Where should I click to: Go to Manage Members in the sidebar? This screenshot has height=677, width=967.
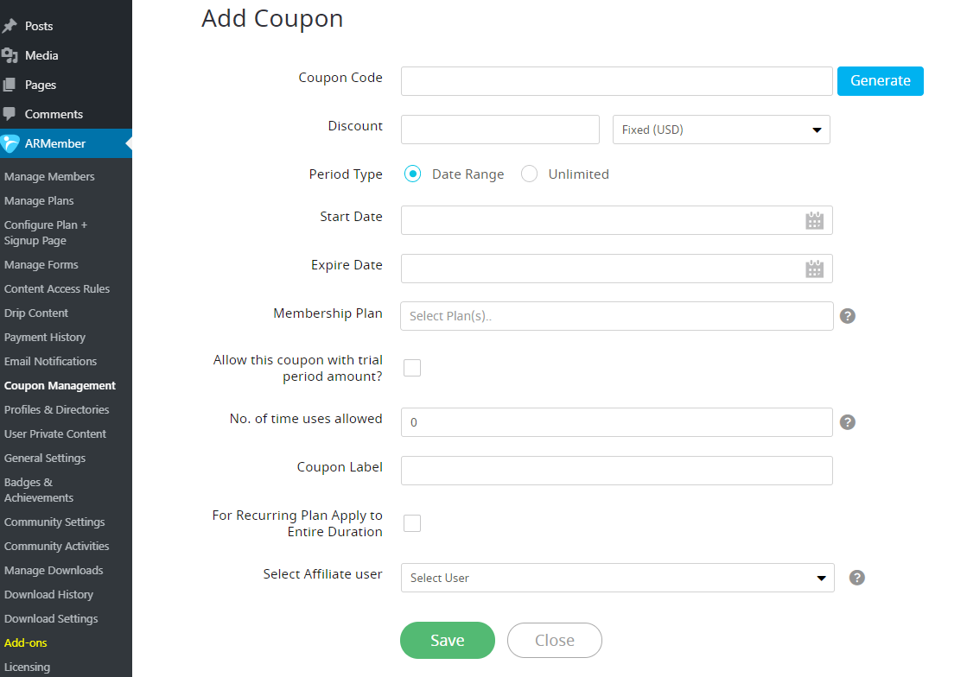click(x=49, y=176)
